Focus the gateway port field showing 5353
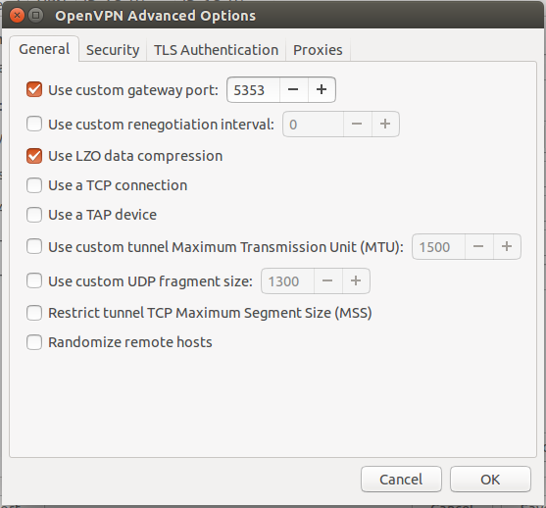The width and height of the screenshot is (546, 508). [x=253, y=90]
